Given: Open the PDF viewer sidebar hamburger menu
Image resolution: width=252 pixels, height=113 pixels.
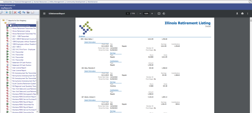Looking at the screenshot, I should tap(44, 14).
